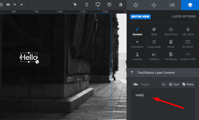Open the Custom CSS editor
Image resolution: width=199 pixels, height=120 pixels.
(188, 56)
